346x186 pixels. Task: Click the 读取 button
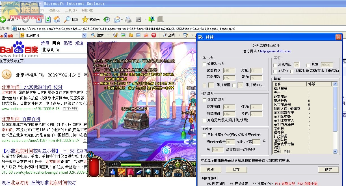(x=211, y=169)
